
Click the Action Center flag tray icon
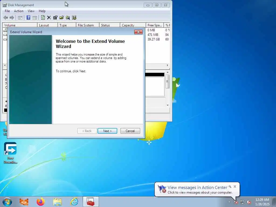pyautogui.click(x=236, y=202)
